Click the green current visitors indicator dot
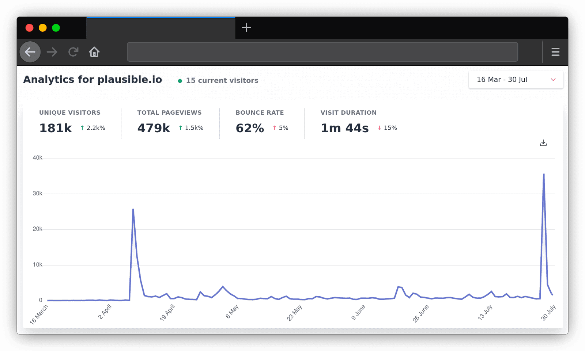 180,81
